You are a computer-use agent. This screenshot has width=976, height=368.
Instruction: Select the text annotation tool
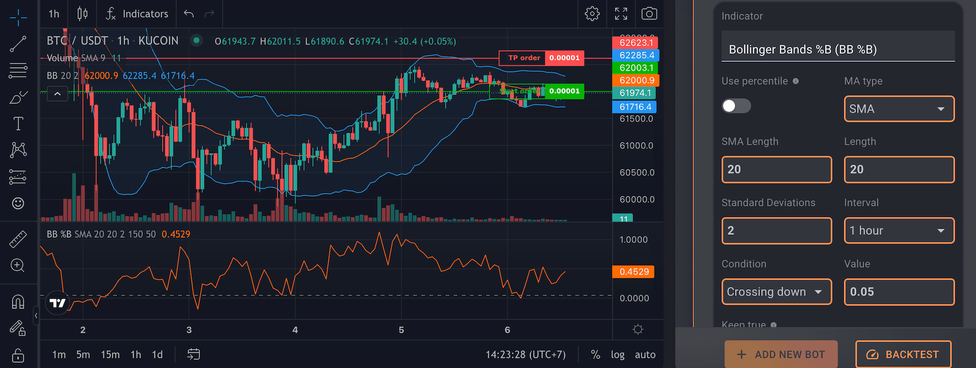(18, 124)
